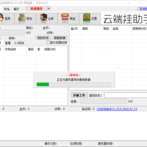Click the 服务器时间 status bar entry

[x=106, y=144]
